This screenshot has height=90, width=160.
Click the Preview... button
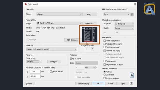tap(30, 84)
